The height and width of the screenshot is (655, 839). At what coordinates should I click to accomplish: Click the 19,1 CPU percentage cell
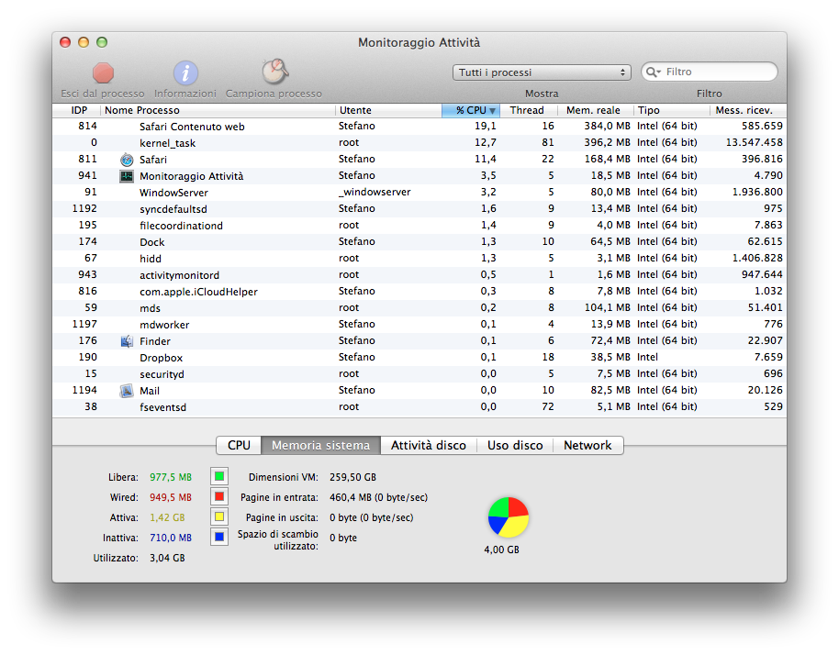[486, 127]
